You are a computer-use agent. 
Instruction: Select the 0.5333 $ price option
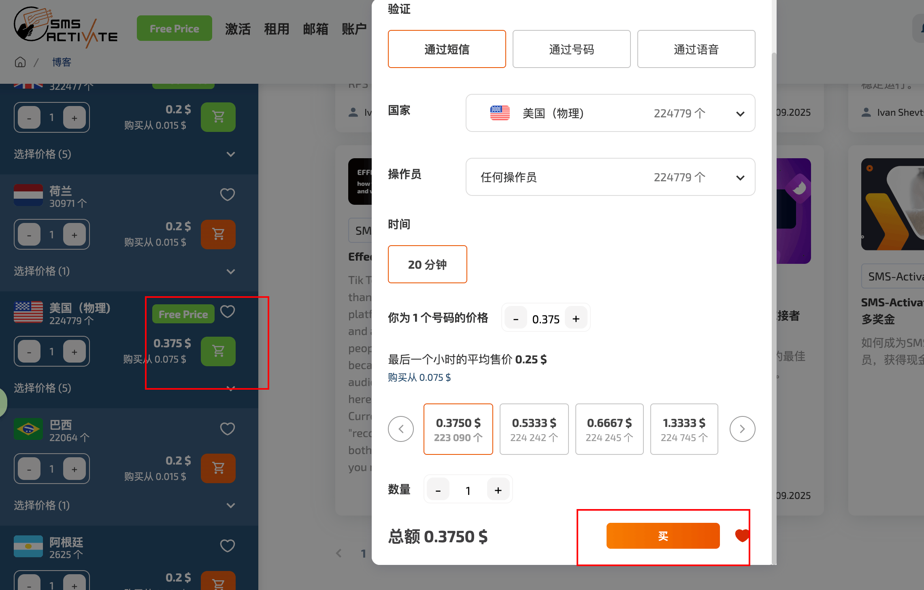[x=534, y=429]
